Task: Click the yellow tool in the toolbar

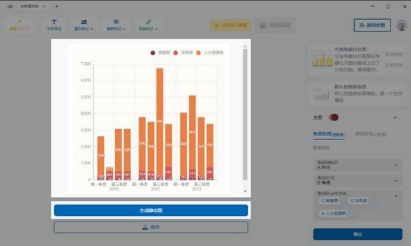Action: (x=19, y=25)
